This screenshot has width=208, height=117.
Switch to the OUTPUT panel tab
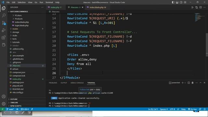click(64, 83)
